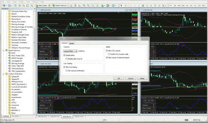Click New Order toolbar button
The height and width of the screenshot is (123, 208).
pos(41,5)
